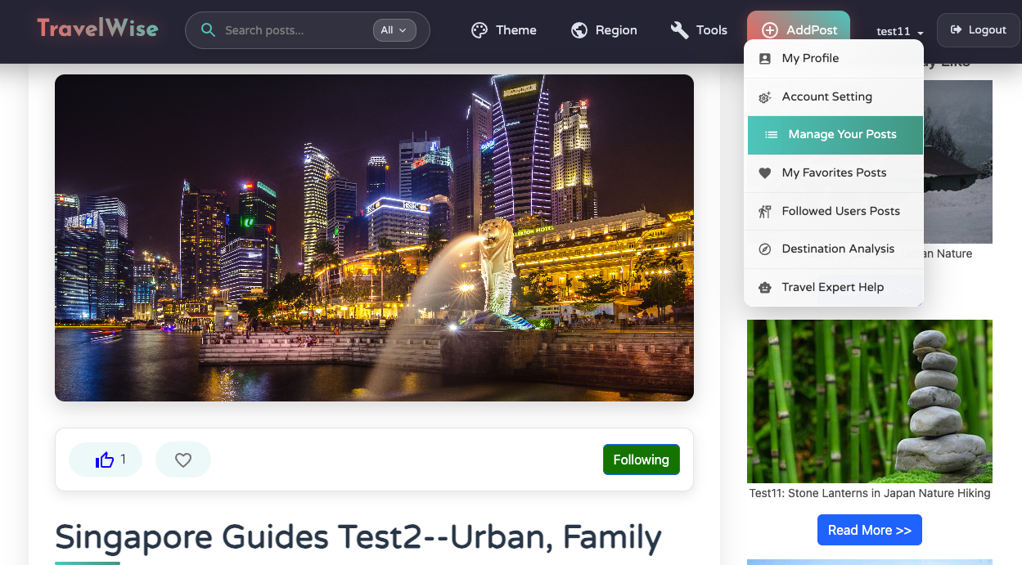Open Account Setting from the menu
Image resolution: width=1022 pixels, height=565 pixels.
tap(826, 96)
